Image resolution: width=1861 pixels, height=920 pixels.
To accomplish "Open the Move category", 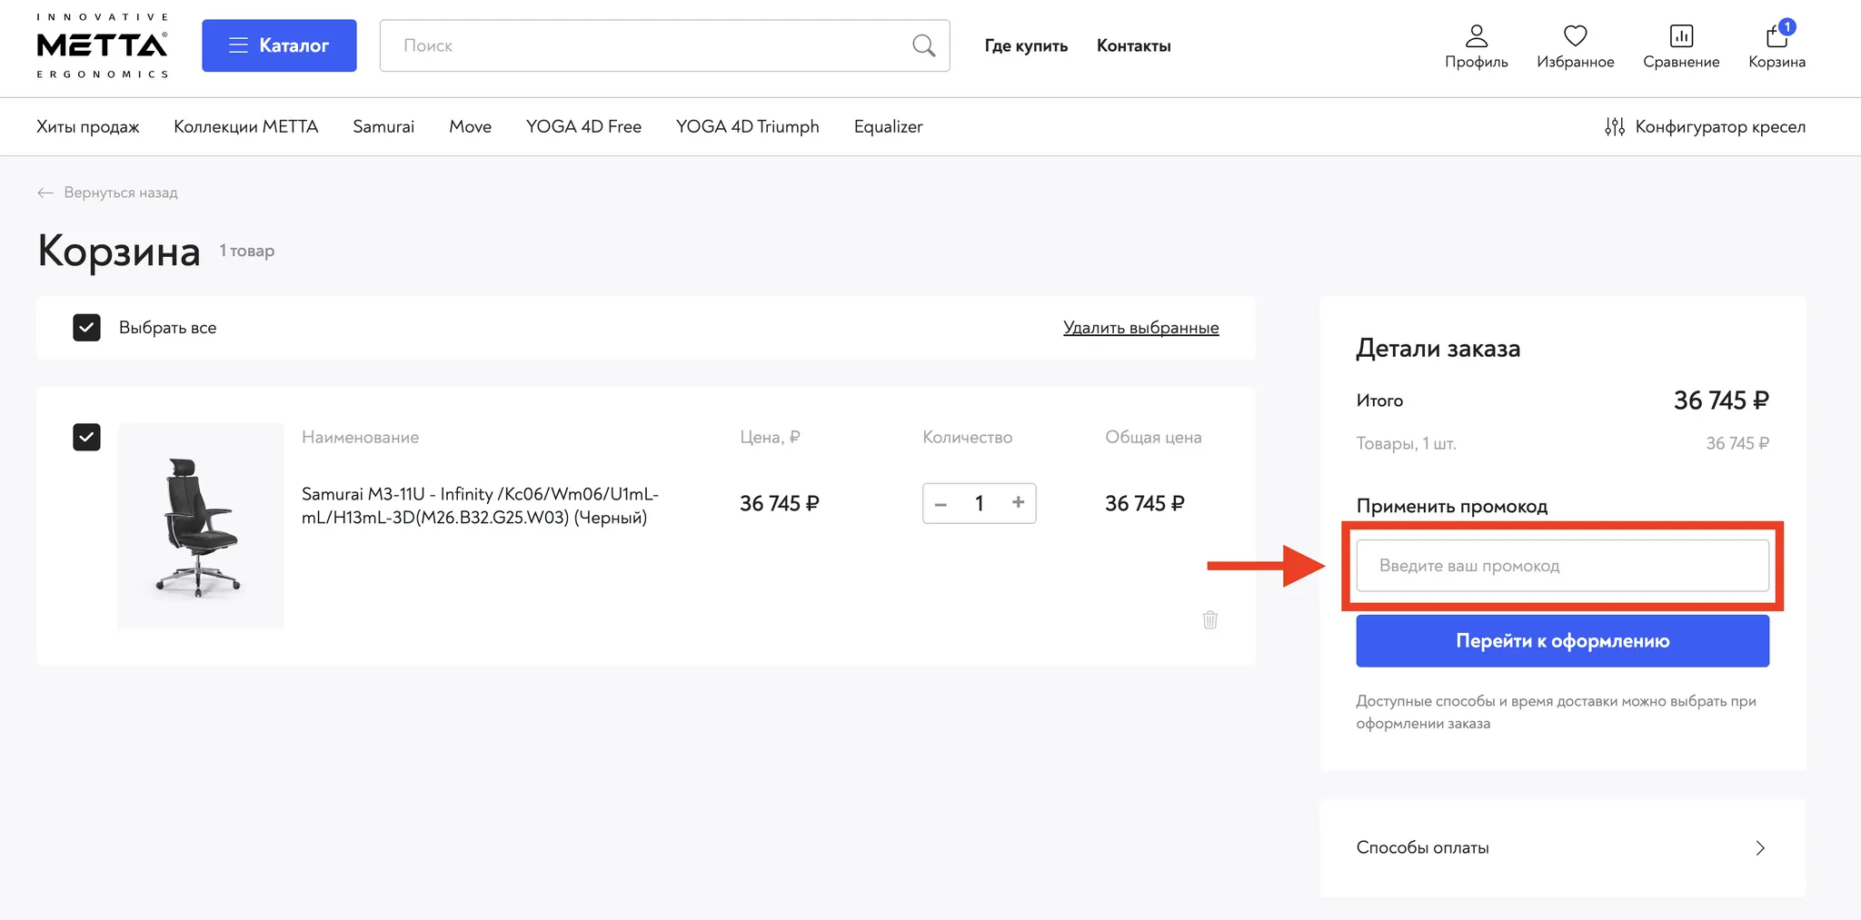I will click(x=470, y=126).
